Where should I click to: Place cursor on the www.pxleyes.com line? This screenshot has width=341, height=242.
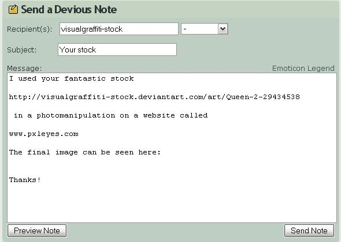(x=44, y=134)
